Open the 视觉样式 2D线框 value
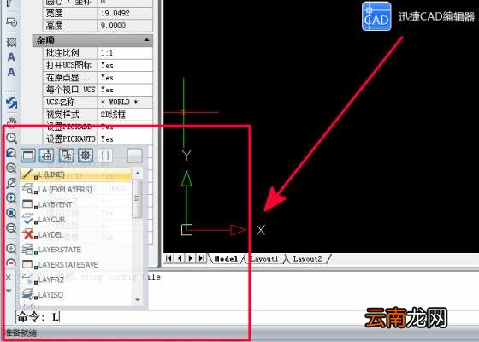 click(x=125, y=115)
